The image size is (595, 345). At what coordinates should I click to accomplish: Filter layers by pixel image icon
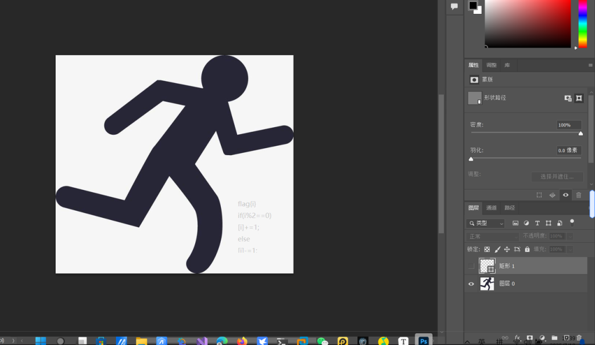click(x=515, y=223)
